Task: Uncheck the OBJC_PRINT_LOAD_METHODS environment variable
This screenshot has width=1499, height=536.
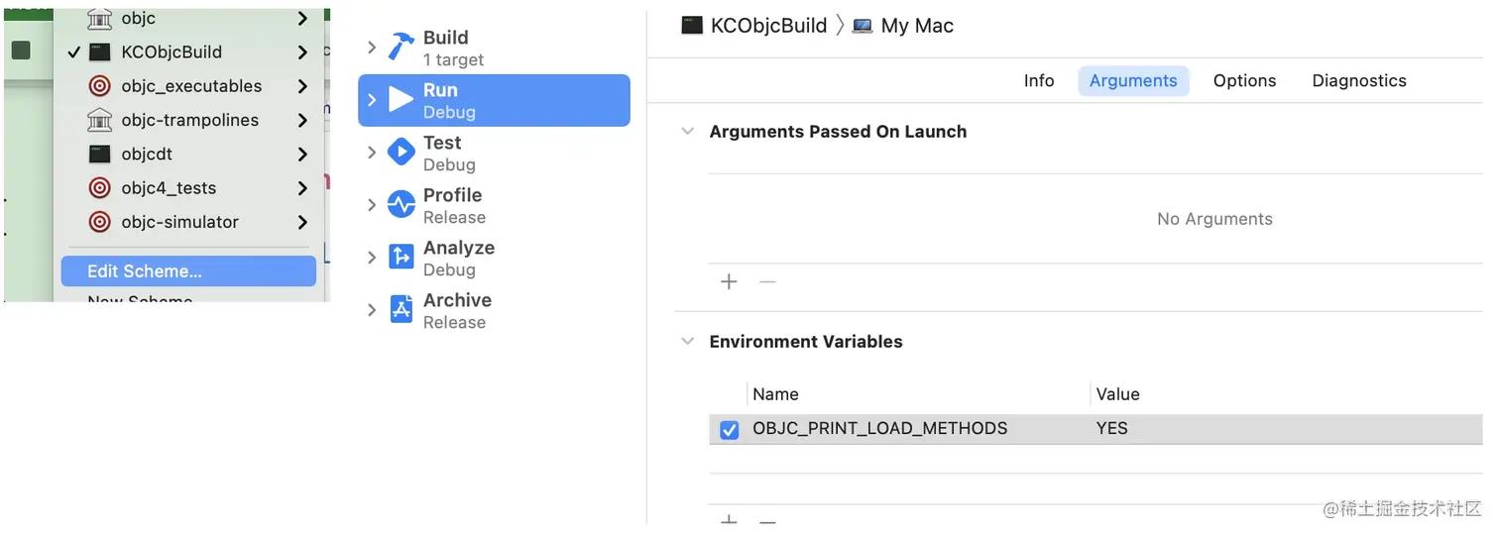Action: (x=729, y=430)
